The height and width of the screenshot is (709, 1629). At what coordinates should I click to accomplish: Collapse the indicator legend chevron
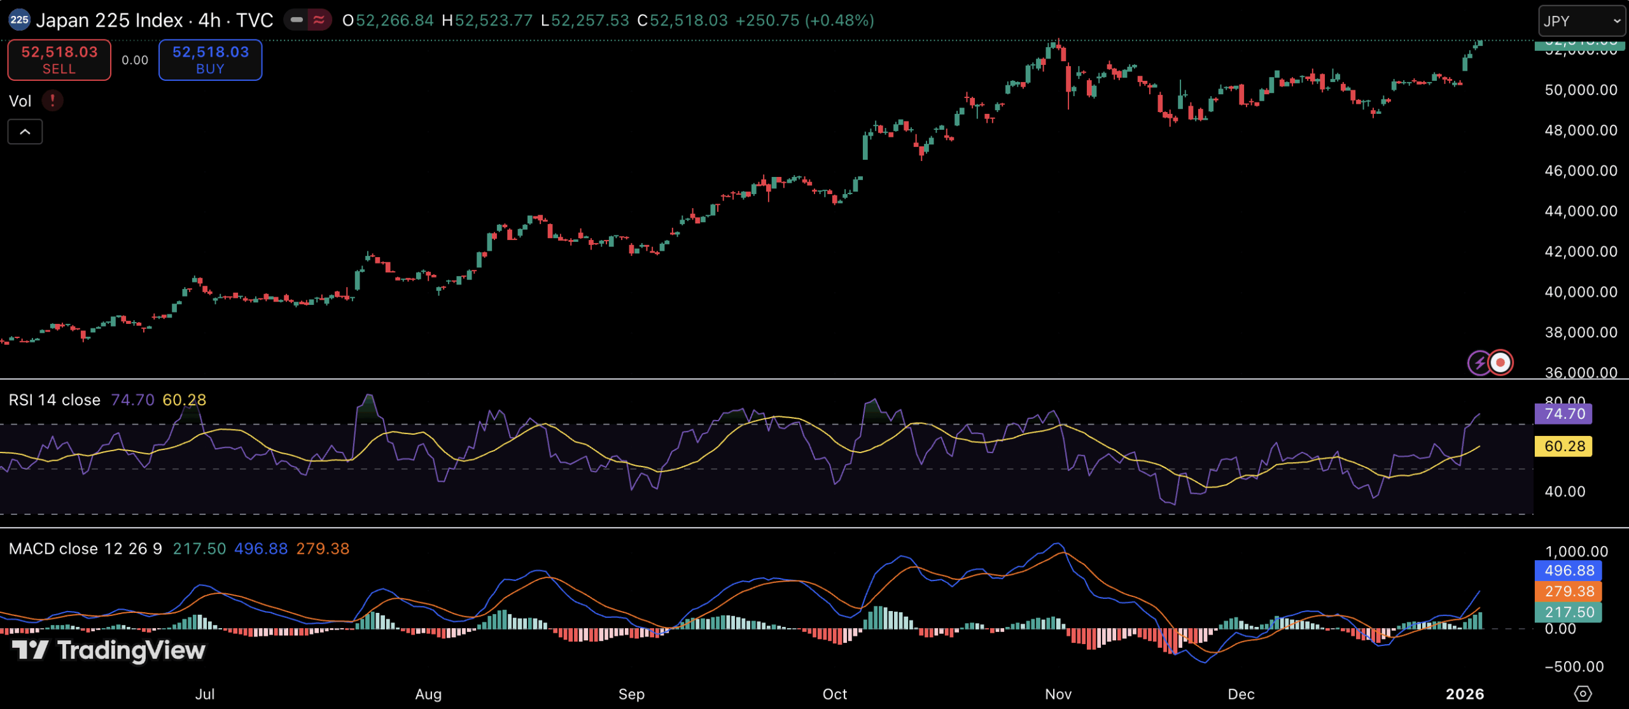pos(25,132)
